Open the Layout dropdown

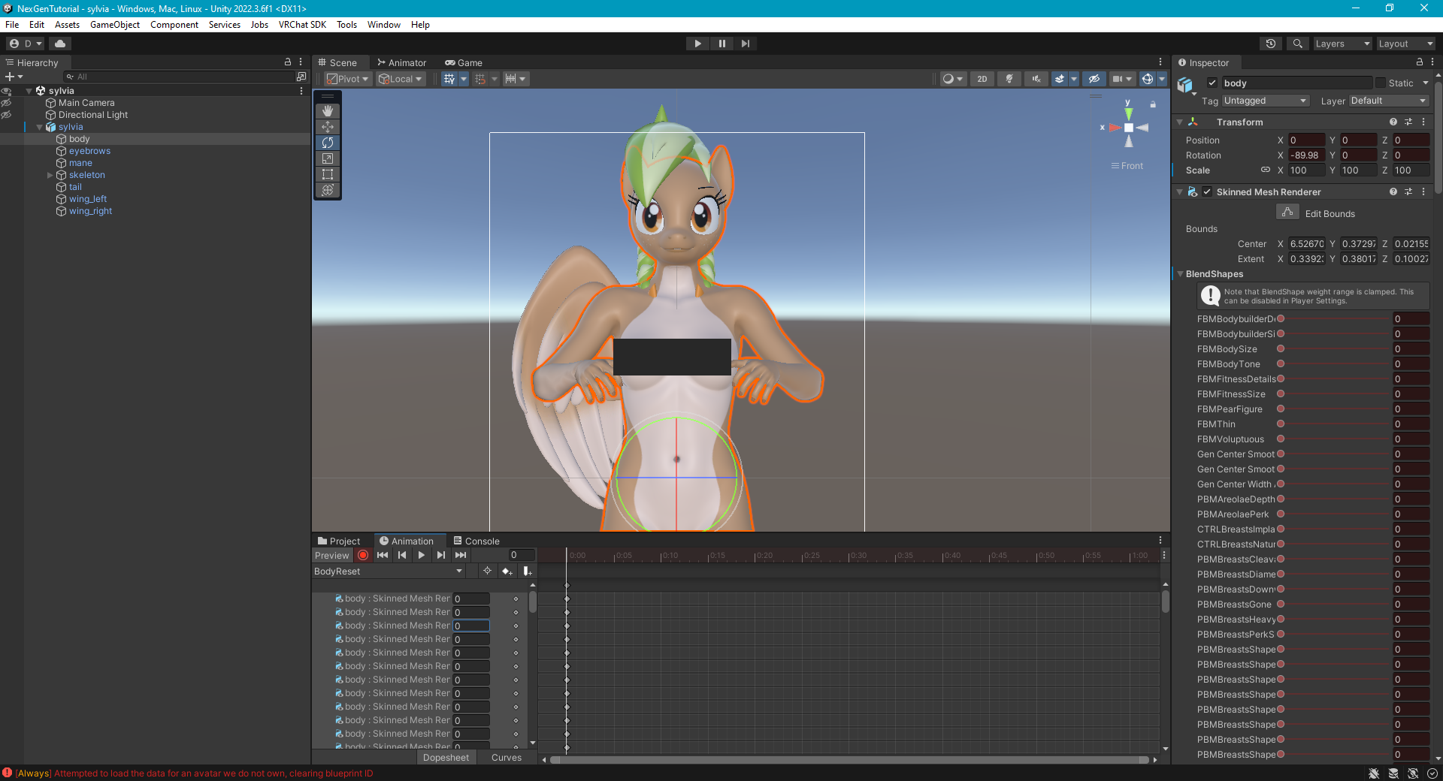(1405, 44)
